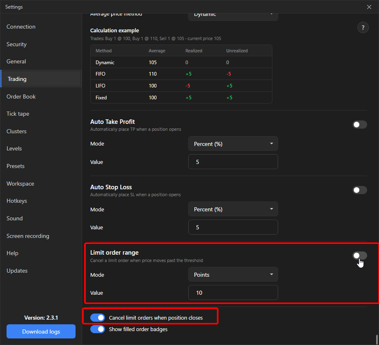Switch to the Workspace settings tab

[x=41, y=184]
